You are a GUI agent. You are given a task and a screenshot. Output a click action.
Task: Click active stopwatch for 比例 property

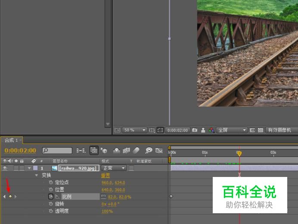[51, 196]
